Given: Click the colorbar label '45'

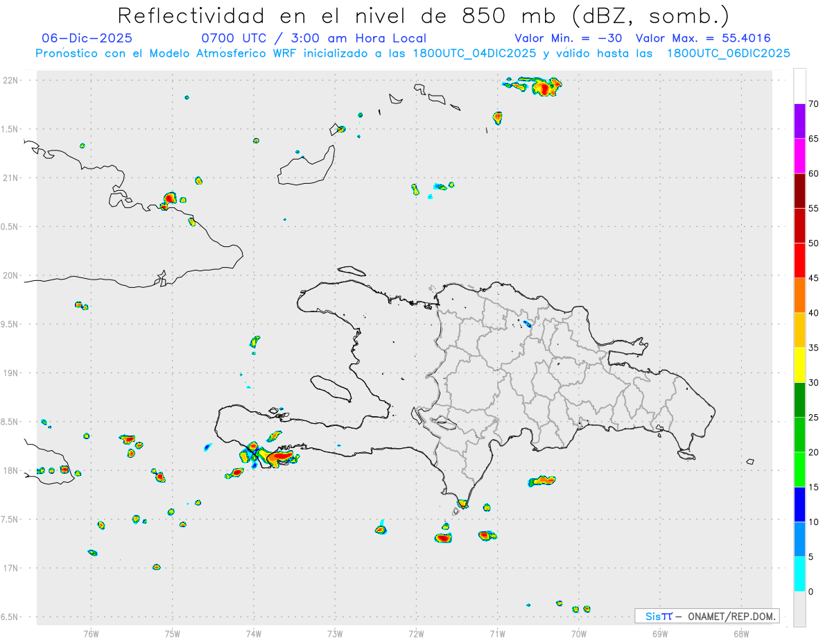Looking at the screenshot, I should pyautogui.click(x=813, y=278).
